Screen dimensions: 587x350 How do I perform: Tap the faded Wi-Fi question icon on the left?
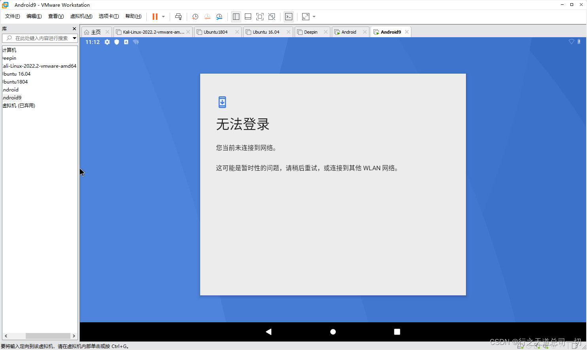[136, 42]
